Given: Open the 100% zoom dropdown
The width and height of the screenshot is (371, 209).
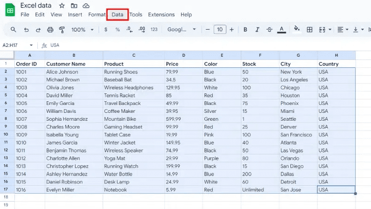Looking at the screenshot, I should (x=82, y=30).
